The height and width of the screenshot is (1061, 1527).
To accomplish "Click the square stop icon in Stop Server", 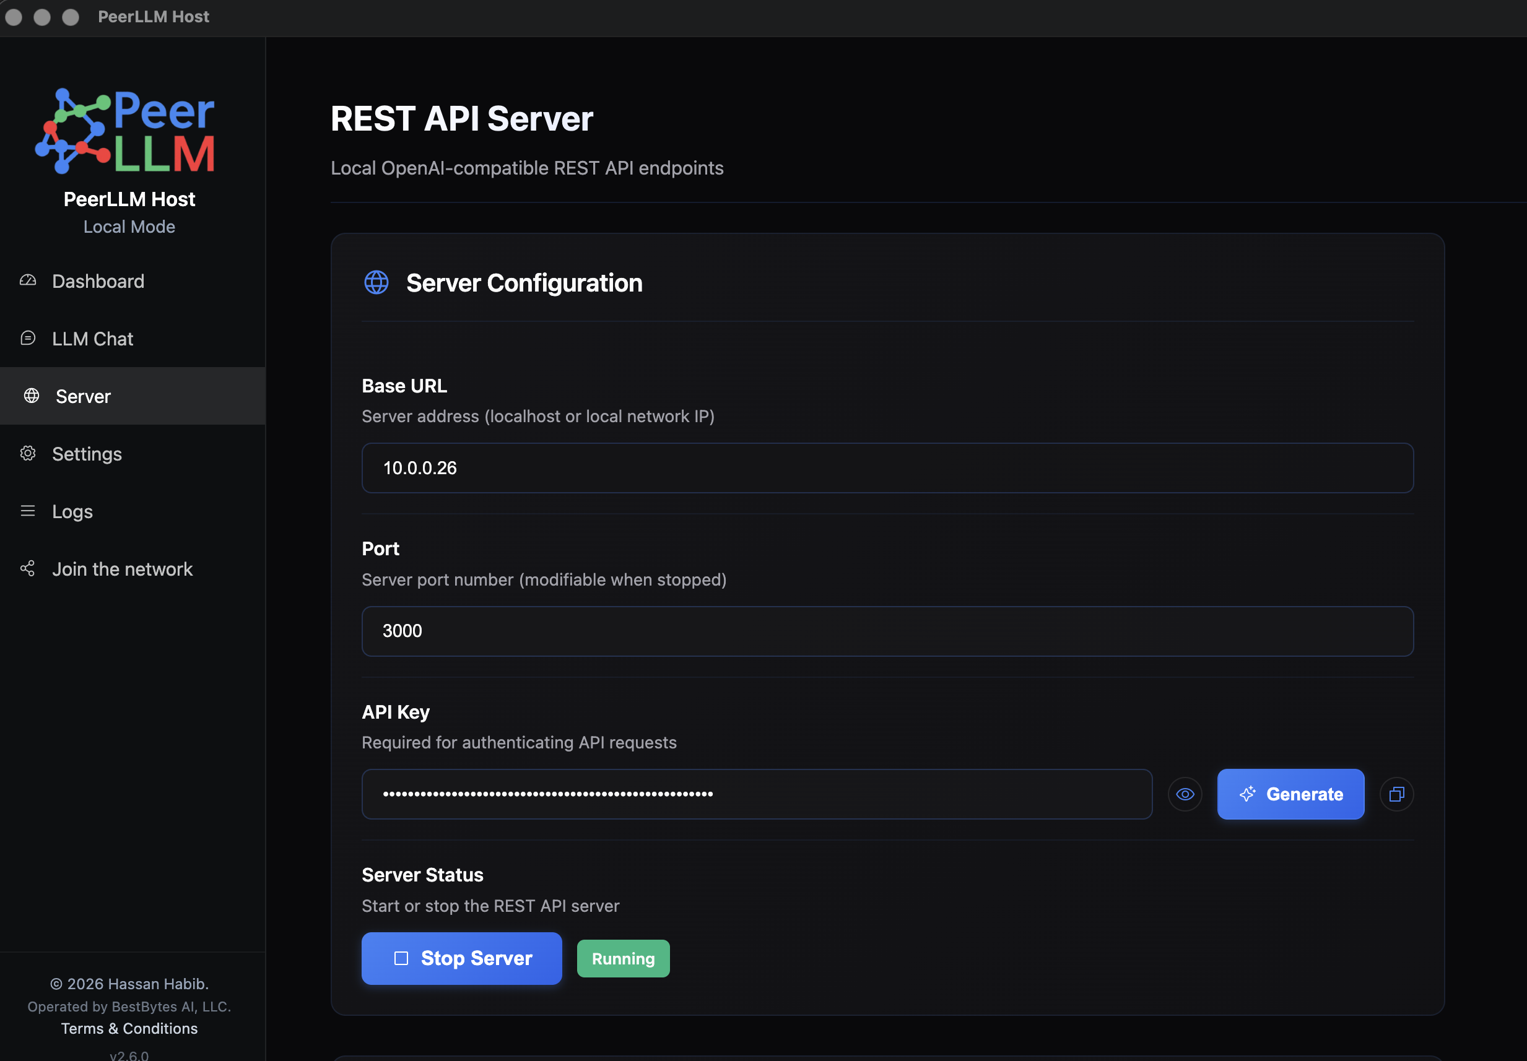I will click(x=401, y=958).
